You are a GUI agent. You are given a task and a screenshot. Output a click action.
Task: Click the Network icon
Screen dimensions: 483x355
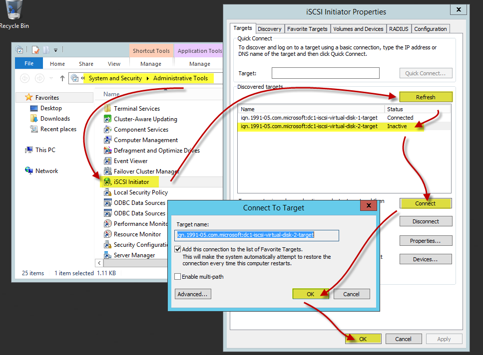point(29,171)
